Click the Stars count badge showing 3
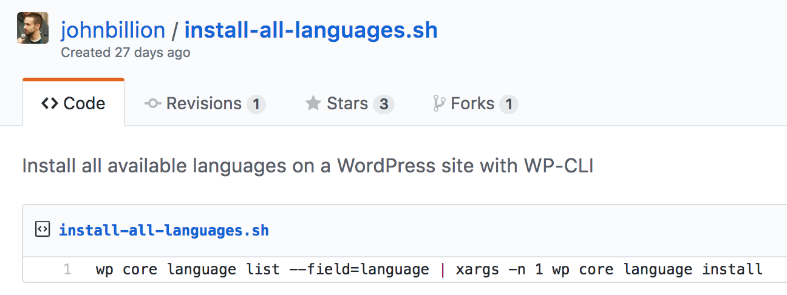The width and height of the screenshot is (787, 295). tap(383, 104)
